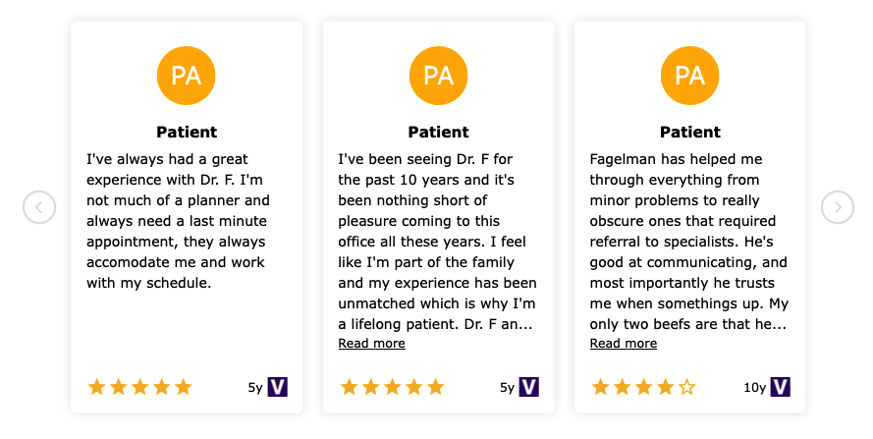Click the next review arrow button
Screen dimensions: 873x439
(x=838, y=207)
